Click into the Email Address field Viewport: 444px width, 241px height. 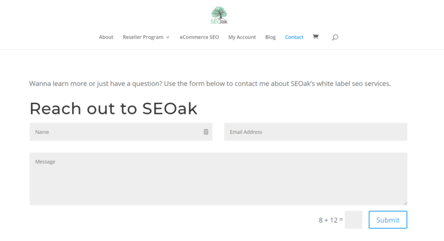(x=315, y=132)
